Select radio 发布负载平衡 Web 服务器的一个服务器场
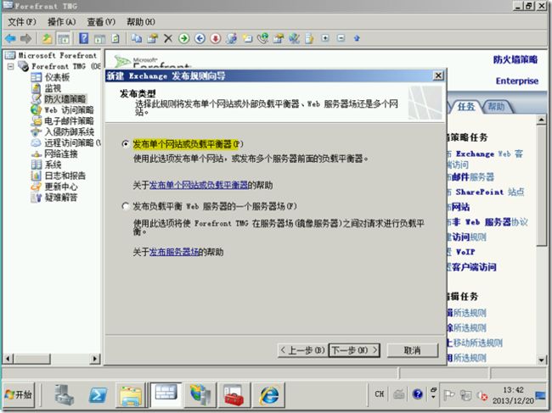This screenshot has width=552, height=413. click(x=125, y=206)
